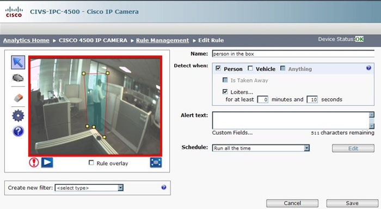Click the red exclamation alert icon
381x209 pixels.
coord(34,162)
